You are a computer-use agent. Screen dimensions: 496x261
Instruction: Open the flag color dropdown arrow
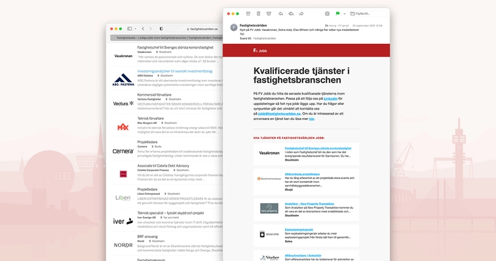345,14
